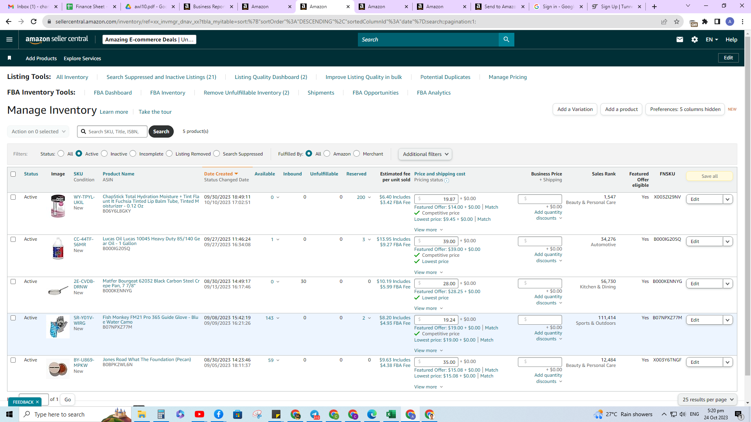Click the bookmark flag icon
Screen dimensions: 751x422
click(9, 58)
